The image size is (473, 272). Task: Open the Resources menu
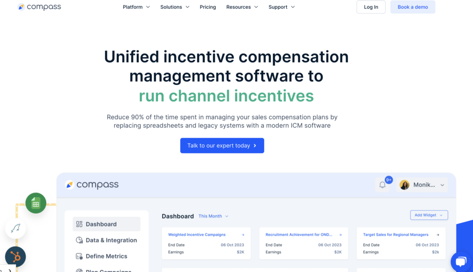[x=242, y=7]
